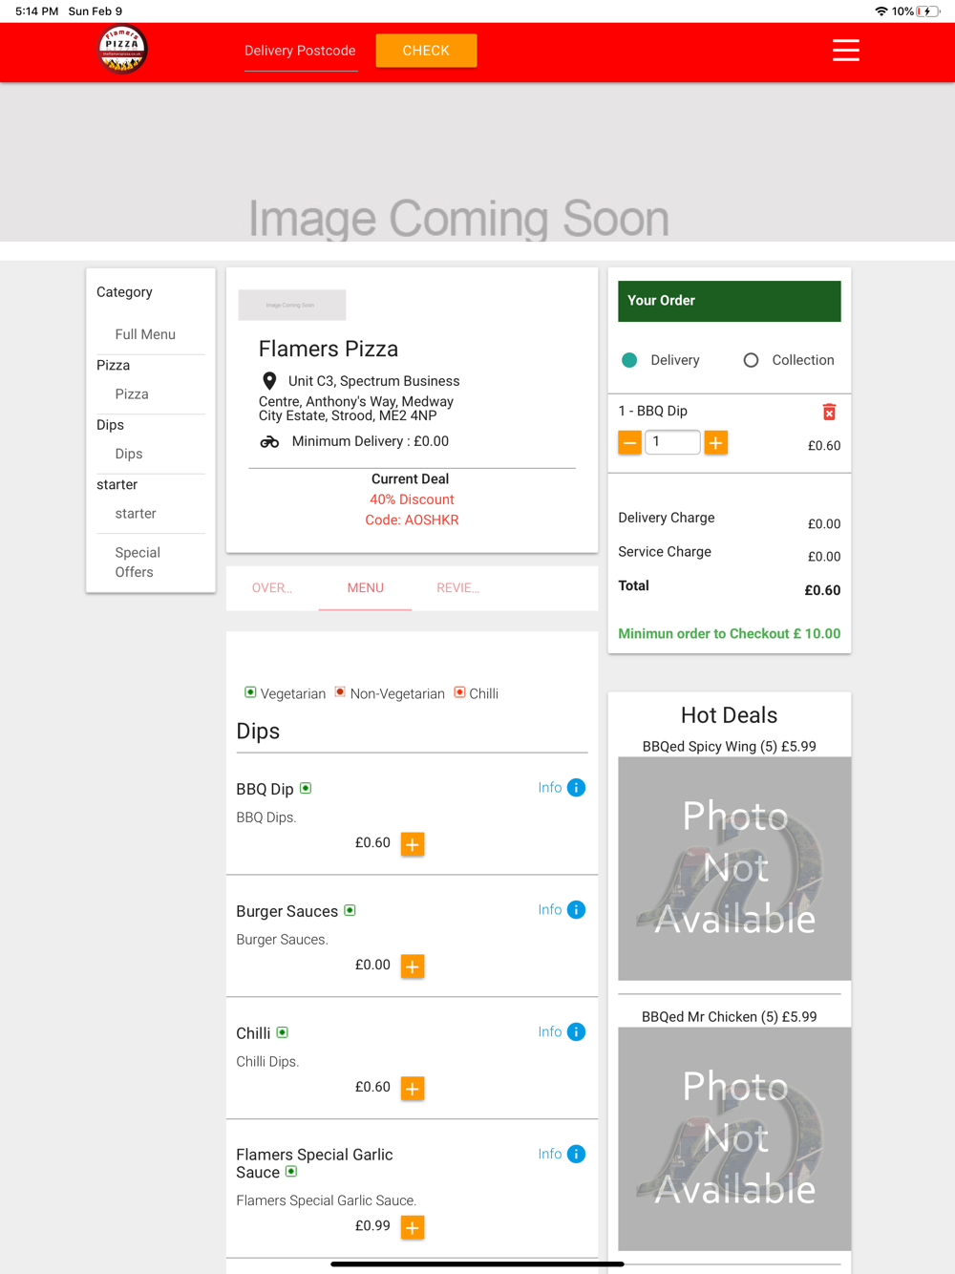Tap the Minimun order to Checkout notice
Viewport: 955px width, 1274px height.
point(730,634)
